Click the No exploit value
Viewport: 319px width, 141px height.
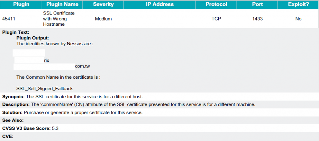298,19
